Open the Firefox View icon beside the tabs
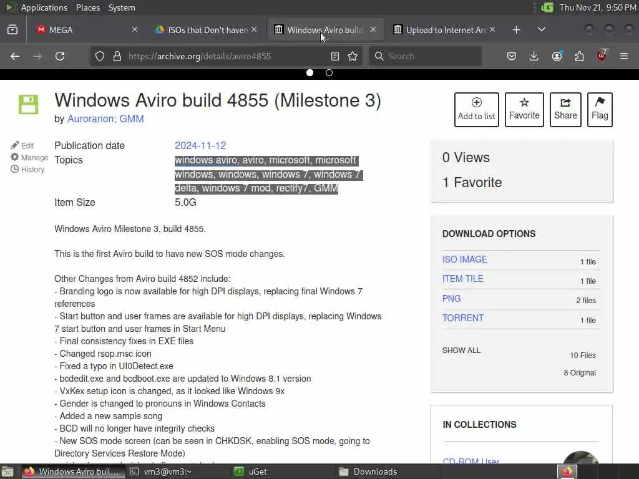Viewport: 639px width, 479px height. tap(12, 30)
